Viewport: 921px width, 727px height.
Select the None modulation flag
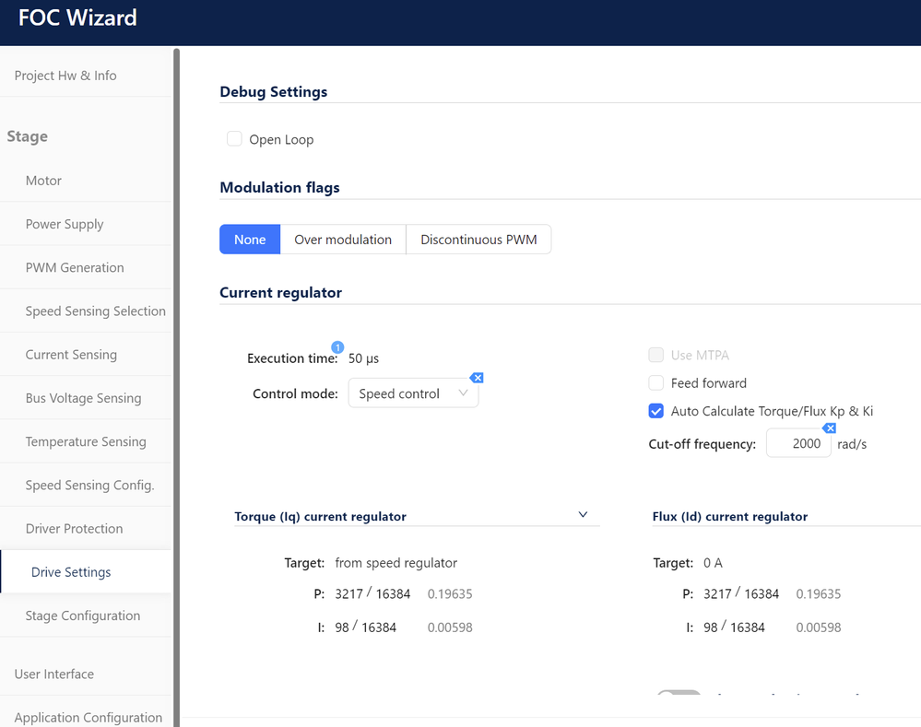pos(250,240)
